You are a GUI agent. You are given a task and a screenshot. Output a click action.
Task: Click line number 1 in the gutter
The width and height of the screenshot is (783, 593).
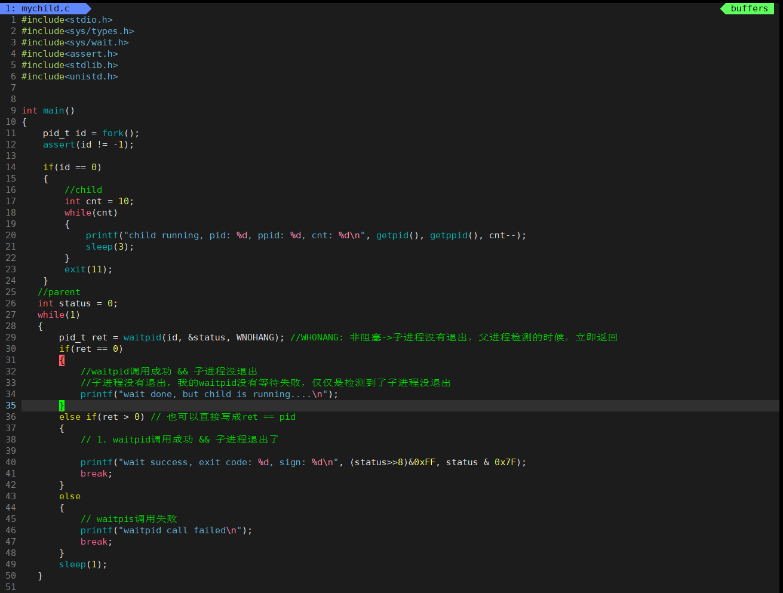[14, 20]
